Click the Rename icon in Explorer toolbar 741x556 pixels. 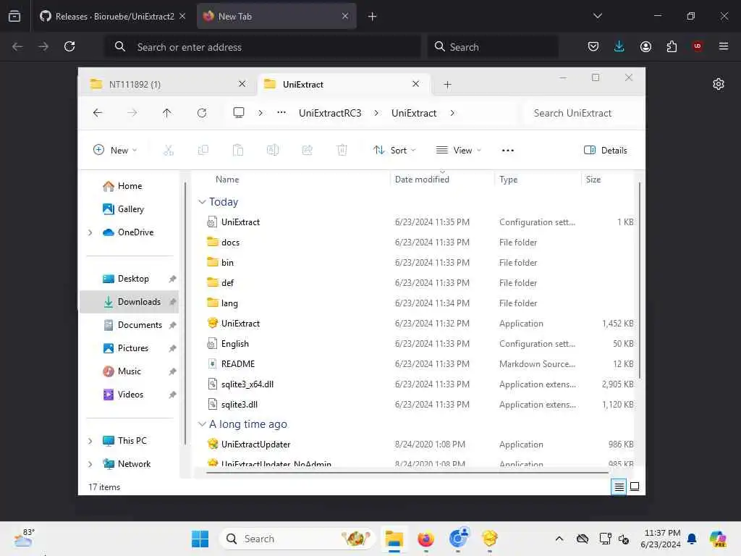273,151
